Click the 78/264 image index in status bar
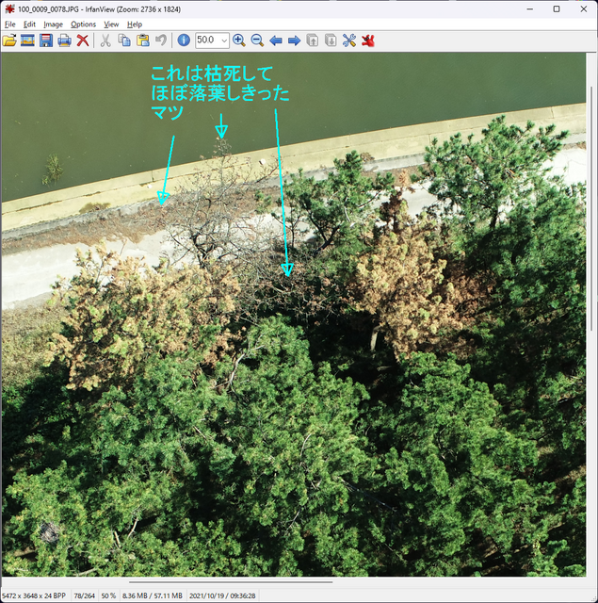Screen dimensions: 598x603 tap(84, 595)
